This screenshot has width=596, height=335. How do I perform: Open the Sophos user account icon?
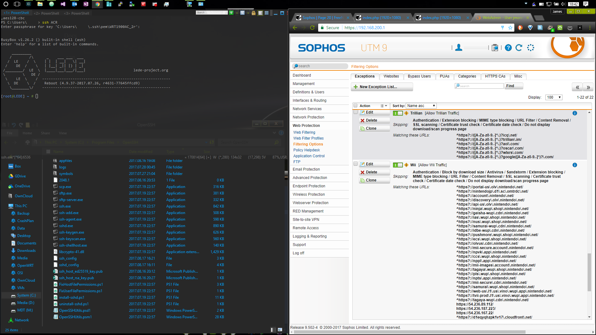click(x=459, y=47)
